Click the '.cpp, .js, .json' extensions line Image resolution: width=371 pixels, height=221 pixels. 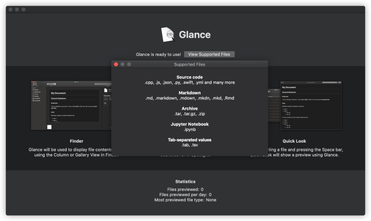pyautogui.click(x=190, y=82)
